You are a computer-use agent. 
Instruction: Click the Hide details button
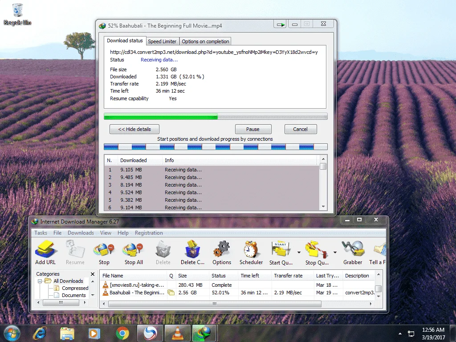[x=134, y=129]
